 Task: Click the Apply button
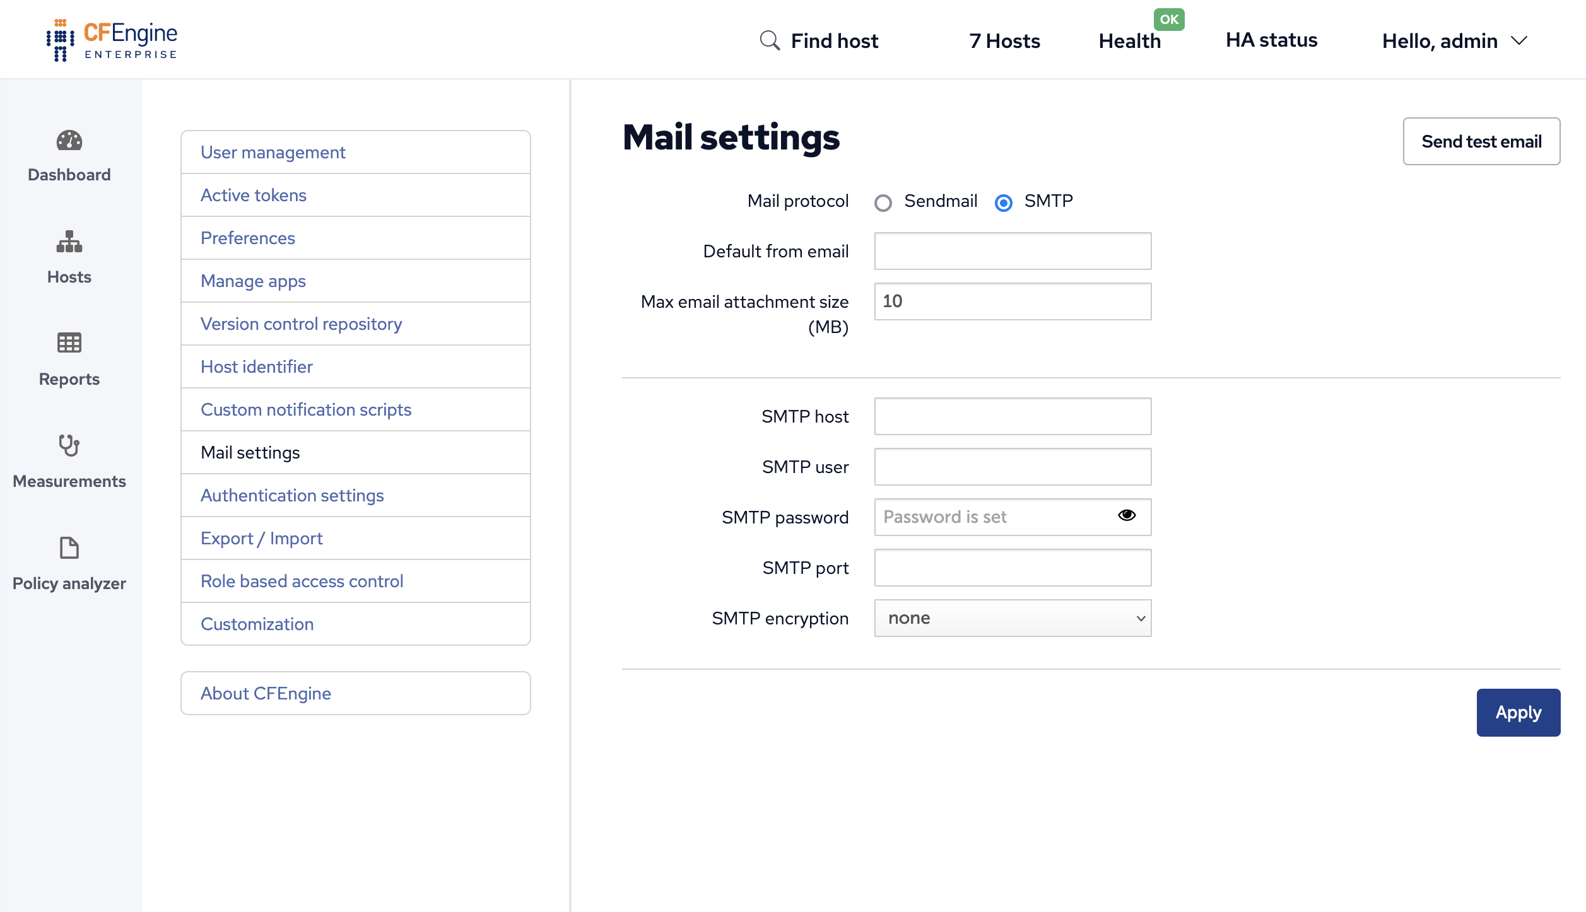tap(1518, 713)
